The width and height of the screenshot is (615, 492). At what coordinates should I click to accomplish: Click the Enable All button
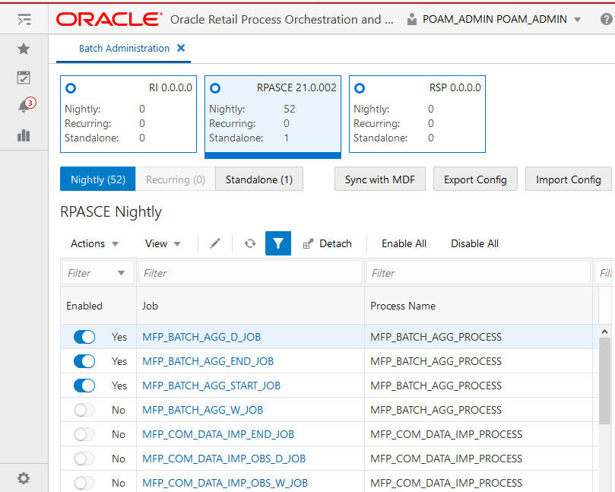coord(404,243)
